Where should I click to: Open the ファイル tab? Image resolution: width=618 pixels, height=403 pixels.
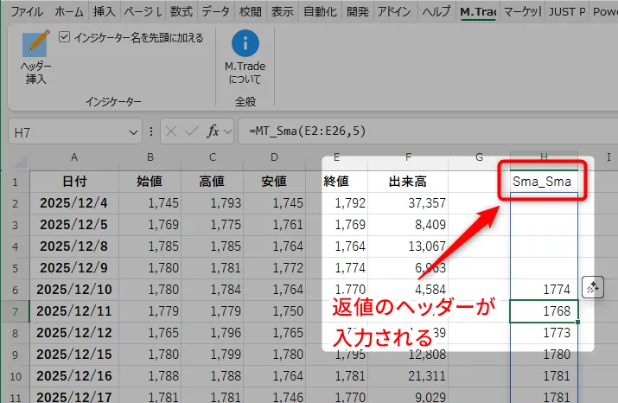coord(27,12)
